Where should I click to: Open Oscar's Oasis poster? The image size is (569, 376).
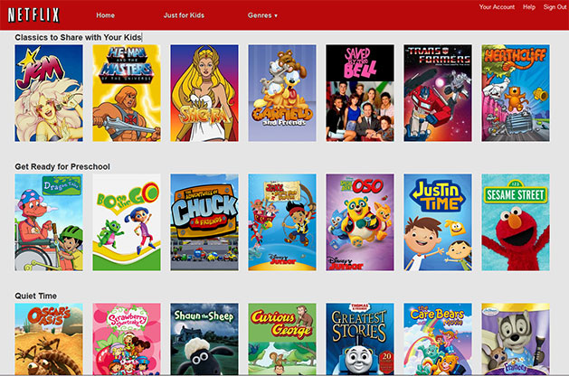49,339
